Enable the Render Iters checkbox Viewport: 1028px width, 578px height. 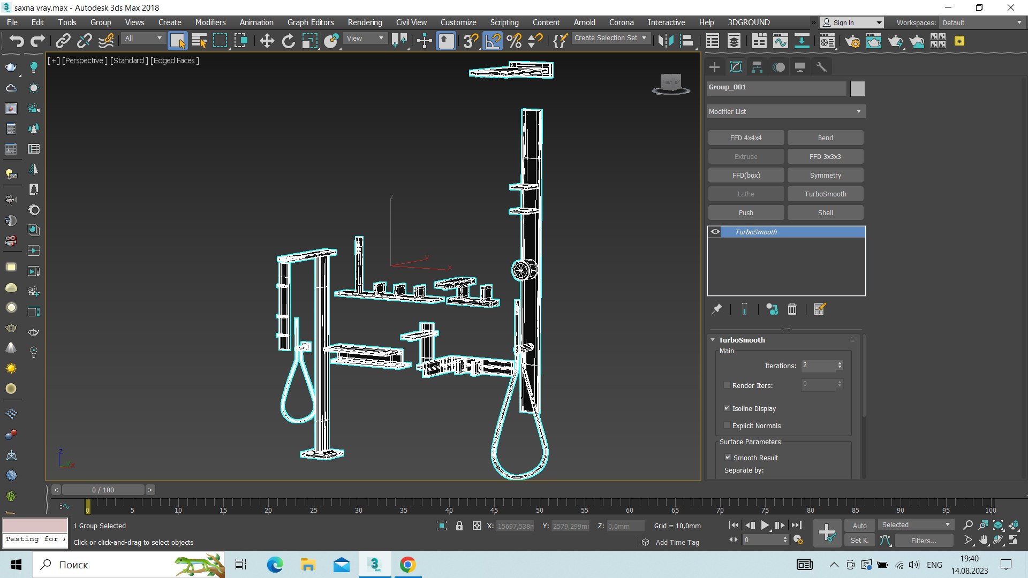(727, 385)
